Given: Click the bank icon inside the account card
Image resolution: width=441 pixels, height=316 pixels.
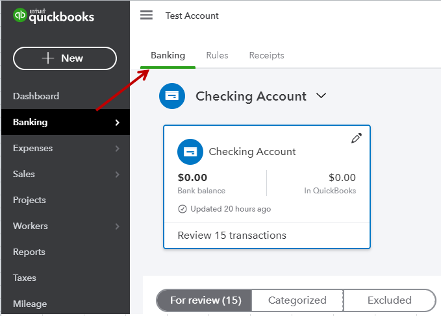Looking at the screenshot, I should click(190, 152).
